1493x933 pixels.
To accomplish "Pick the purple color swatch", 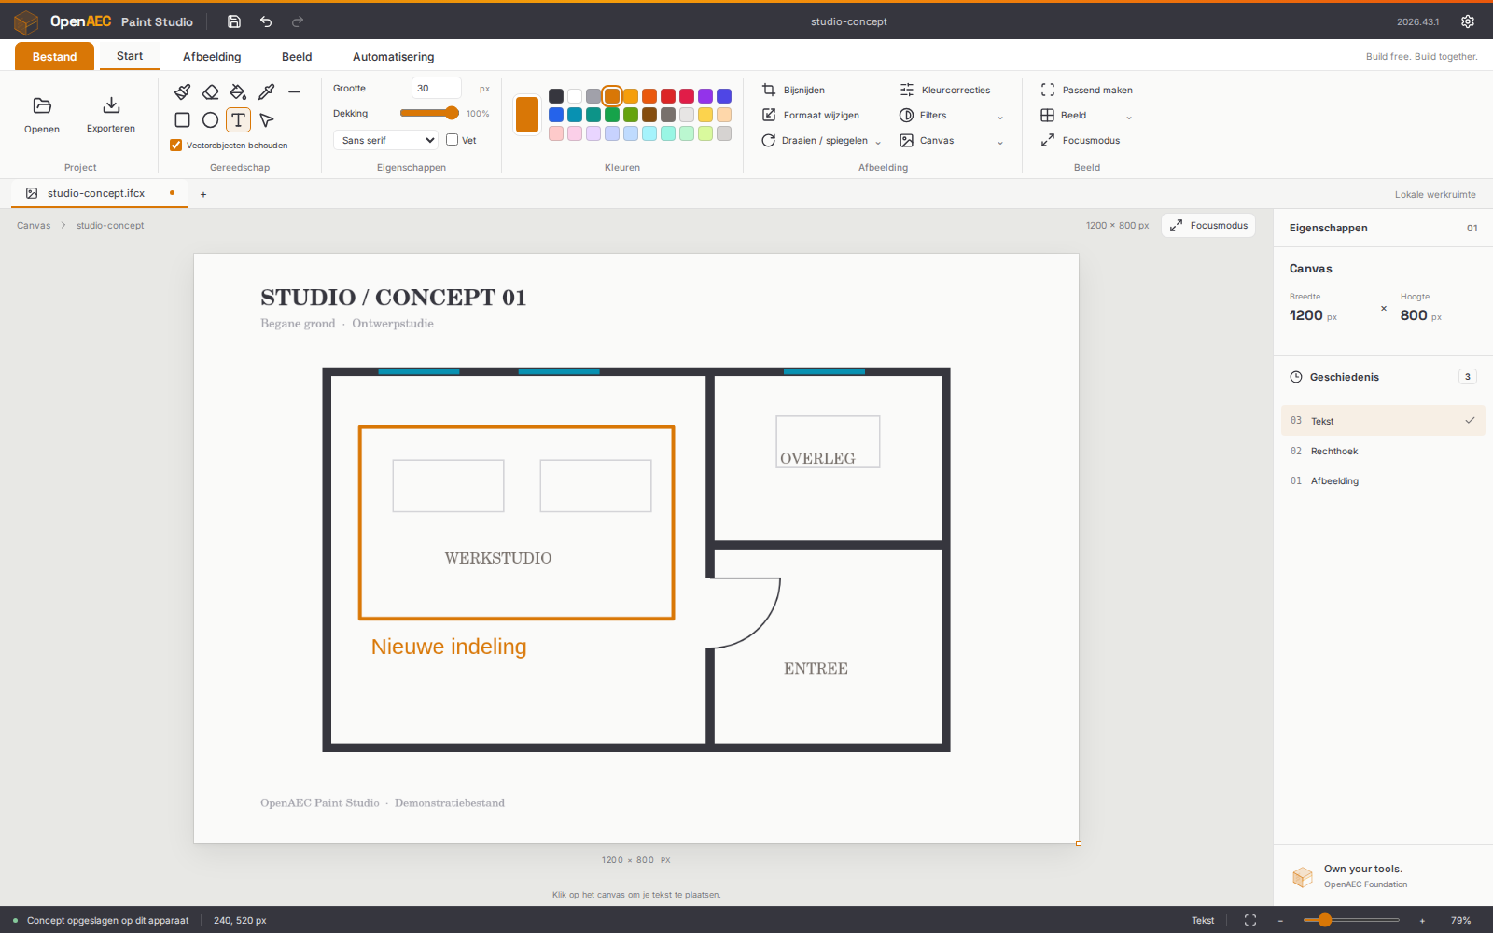I will pyautogui.click(x=705, y=96).
